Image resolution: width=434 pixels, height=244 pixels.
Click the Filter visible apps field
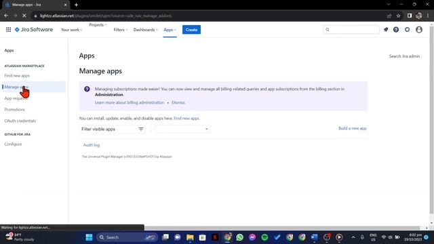point(112,129)
